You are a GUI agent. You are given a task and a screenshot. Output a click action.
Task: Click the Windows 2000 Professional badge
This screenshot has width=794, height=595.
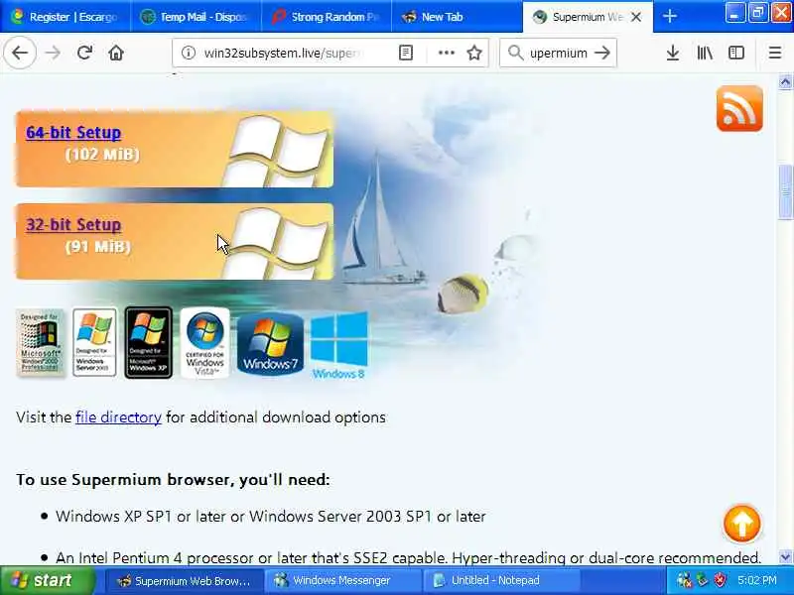click(40, 342)
